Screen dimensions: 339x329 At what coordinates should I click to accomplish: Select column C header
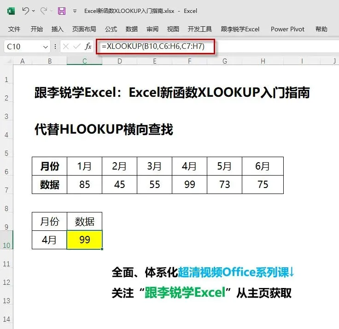[x=85, y=61]
